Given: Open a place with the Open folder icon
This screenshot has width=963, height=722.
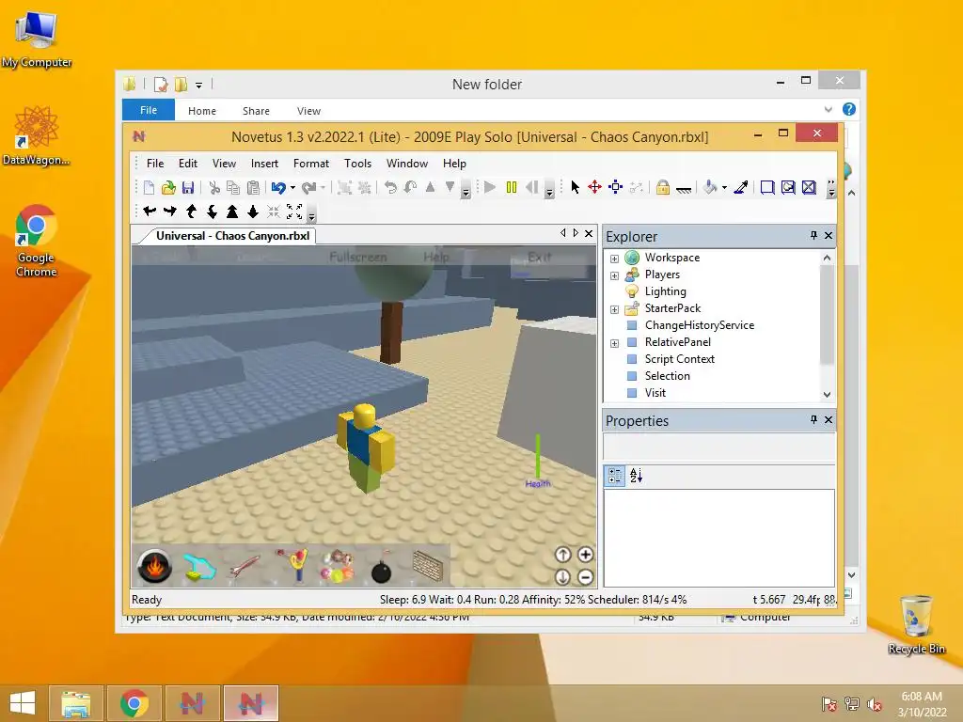Looking at the screenshot, I should click(168, 187).
